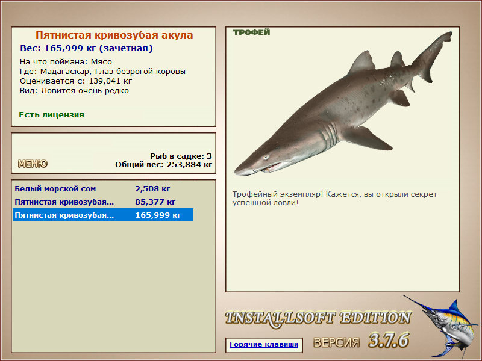
Task: Select the 85,377 кг Пятнистая кривозубая row
Action: [x=103, y=202]
